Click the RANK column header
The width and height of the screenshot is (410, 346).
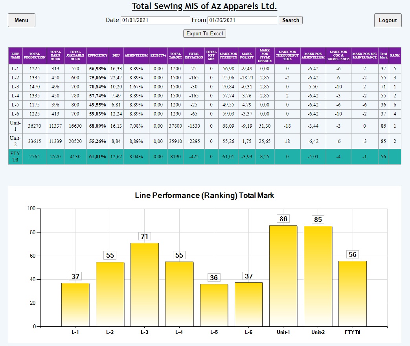[395, 55]
